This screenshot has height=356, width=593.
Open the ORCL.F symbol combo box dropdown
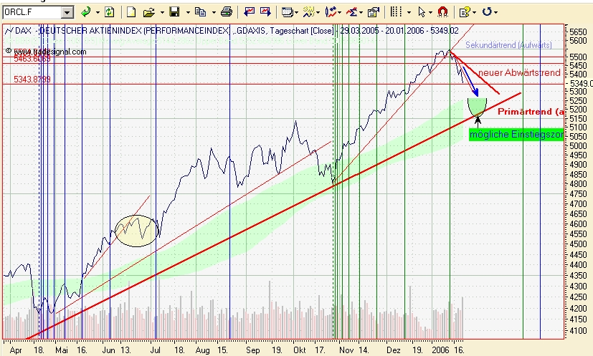pyautogui.click(x=67, y=12)
